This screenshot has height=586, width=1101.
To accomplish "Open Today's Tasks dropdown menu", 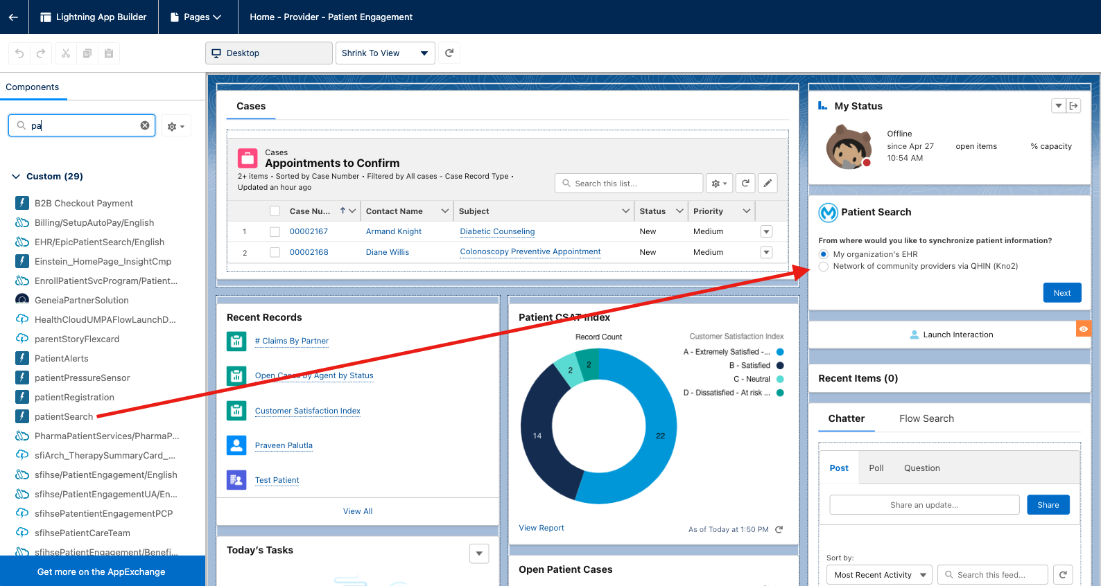I will point(479,553).
